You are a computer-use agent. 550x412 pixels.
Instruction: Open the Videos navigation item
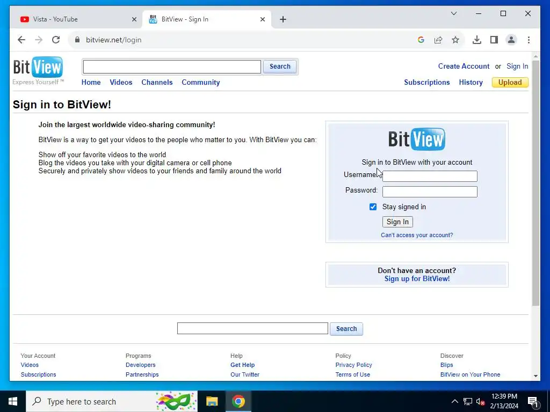[x=121, y=82]
